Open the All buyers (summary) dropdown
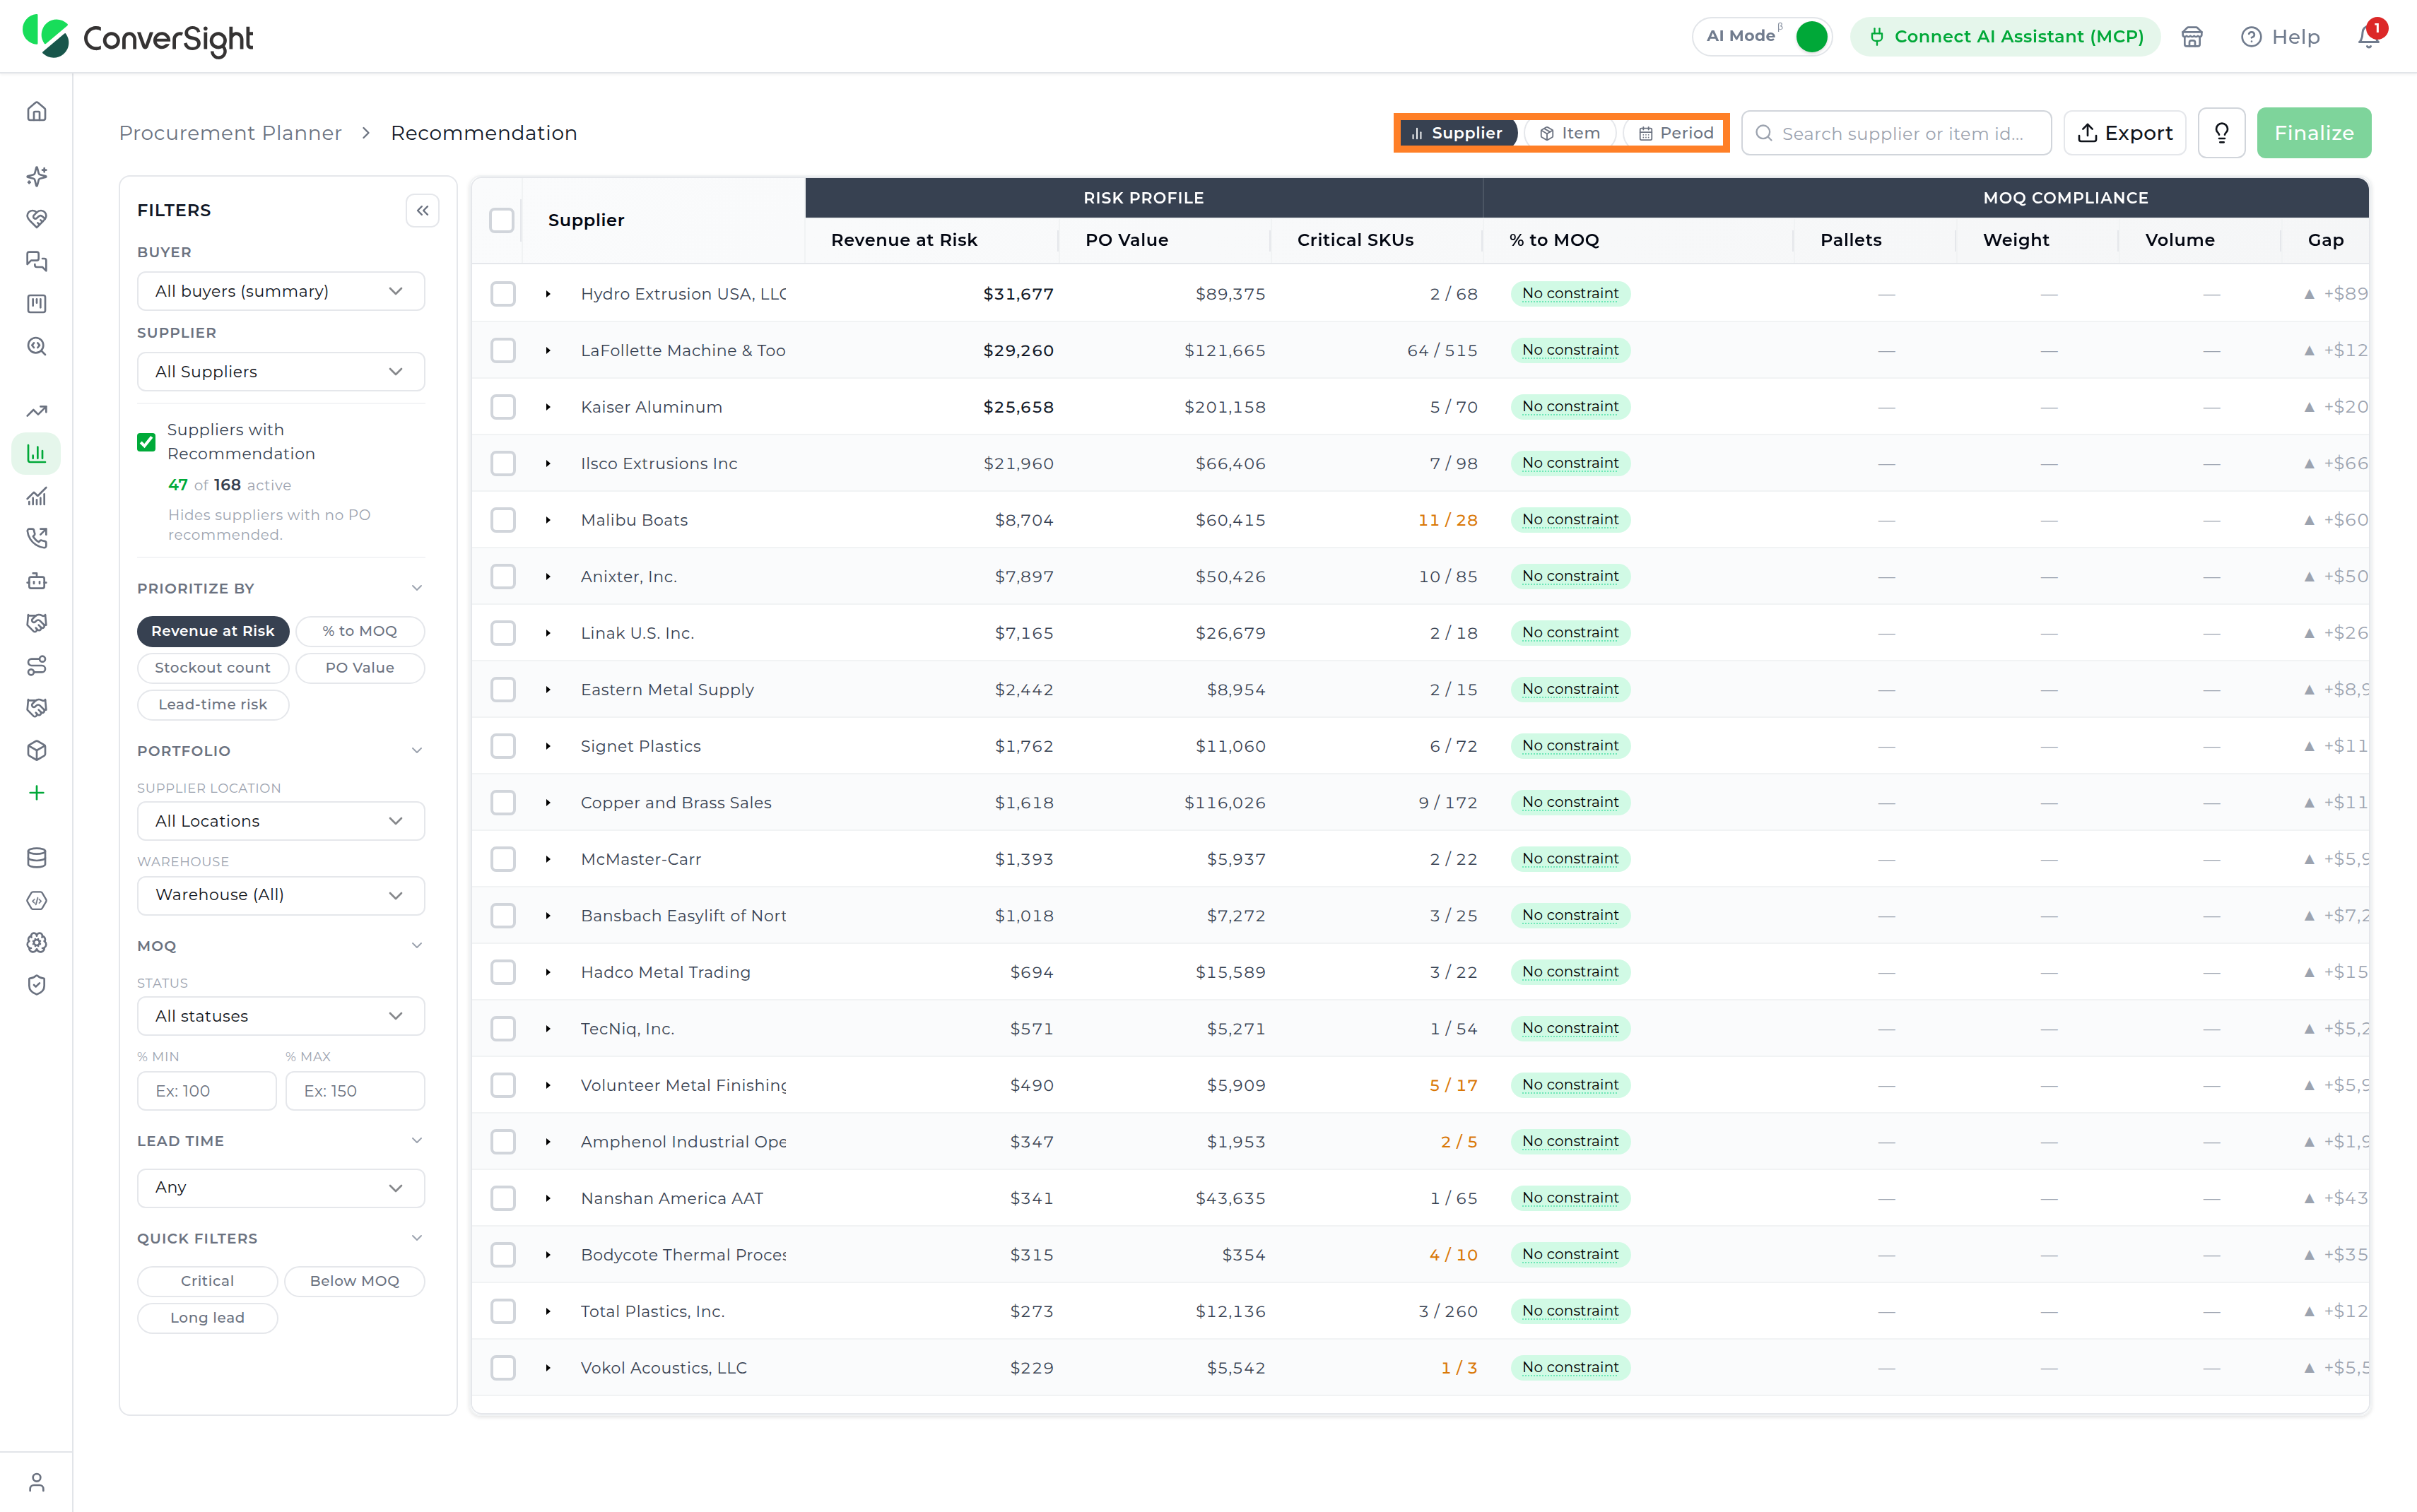2417x1512 pixels. point(281,291)
